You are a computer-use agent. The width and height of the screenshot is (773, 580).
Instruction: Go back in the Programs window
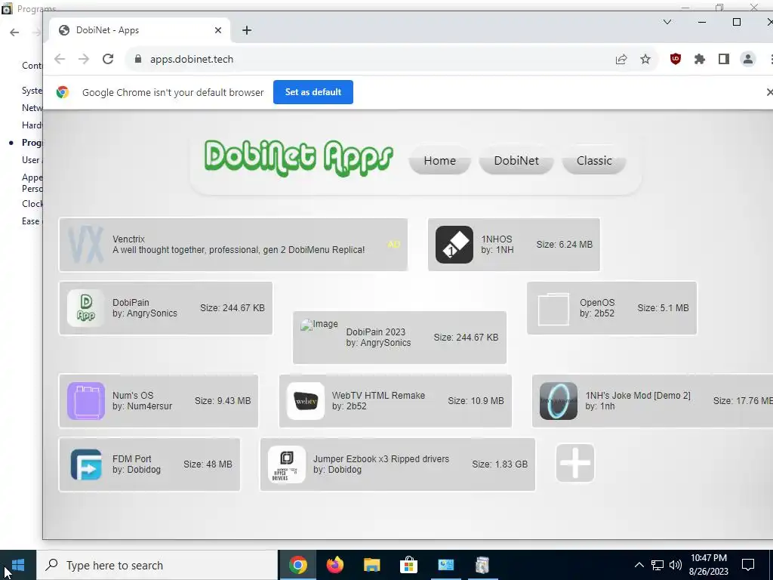pyautogui.click(x=14, y=32)
